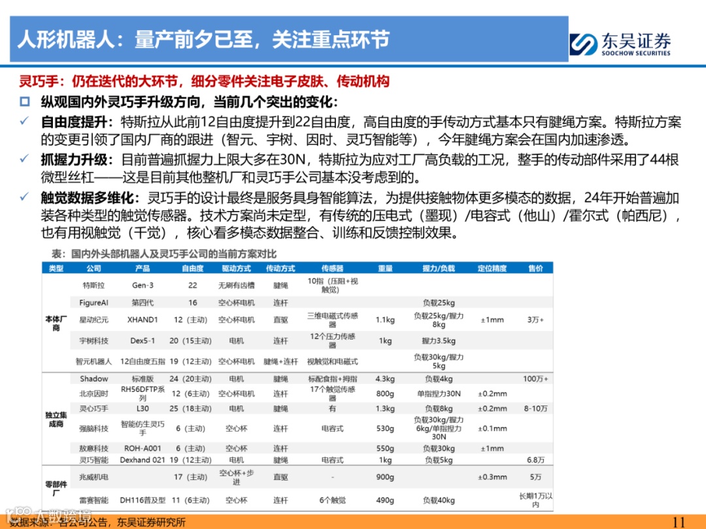Click the DH116普及型 product cell
Viewport: 706px width, 529px height.
pos(143,500)
